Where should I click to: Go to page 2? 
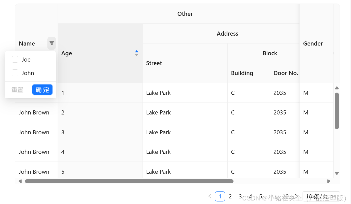(x=230, y=196)
